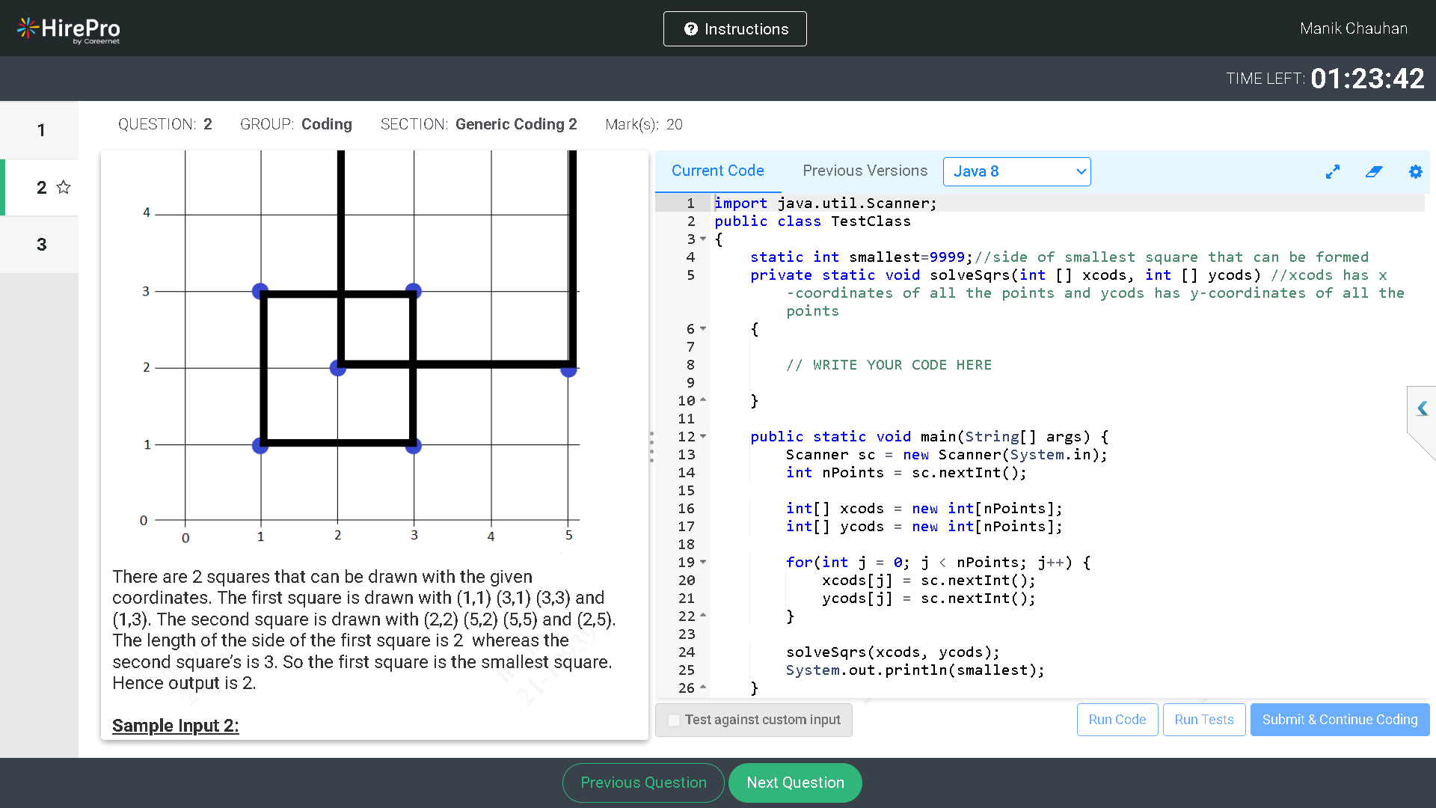The image size is (1436, 808).
Task: Click the line 4 smallest=9999 declaration
Action: click(x=860, y=257)
